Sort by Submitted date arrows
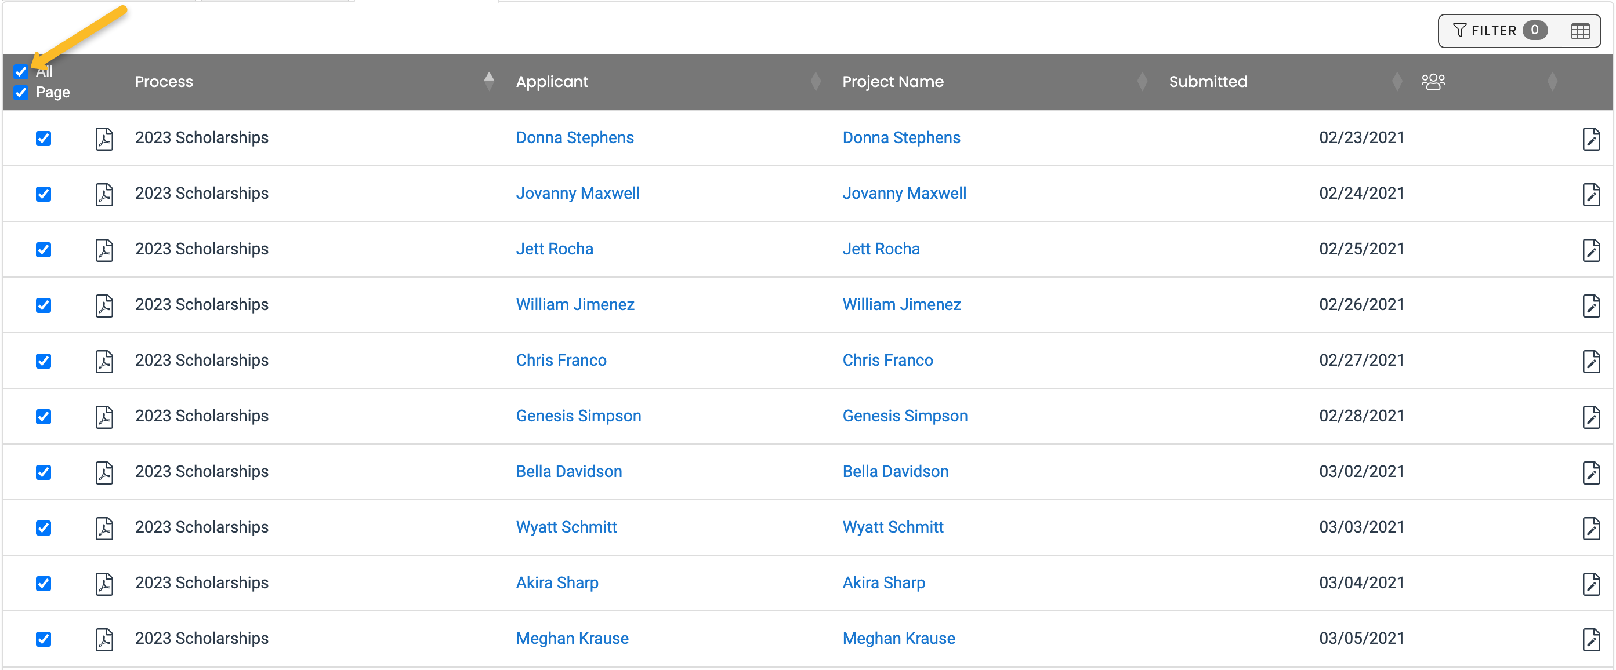This screenshot has height=670, width=1616. point(1396,82)
